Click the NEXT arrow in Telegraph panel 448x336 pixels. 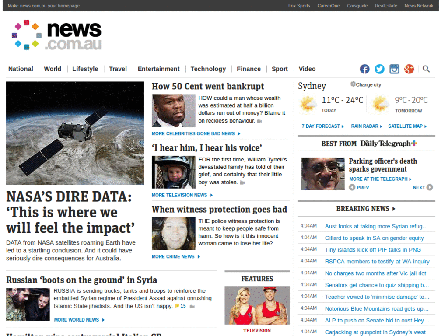coord(430,187)
